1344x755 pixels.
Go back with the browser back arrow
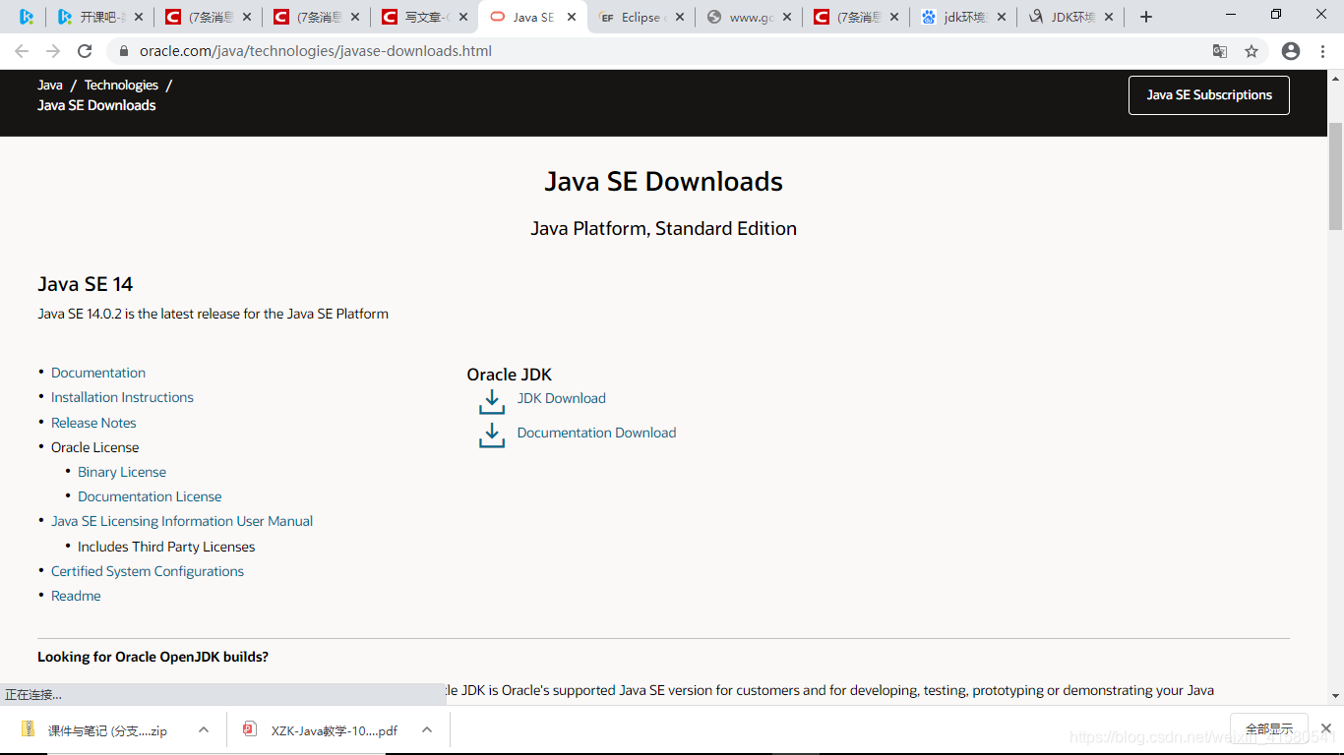point(22,51)
